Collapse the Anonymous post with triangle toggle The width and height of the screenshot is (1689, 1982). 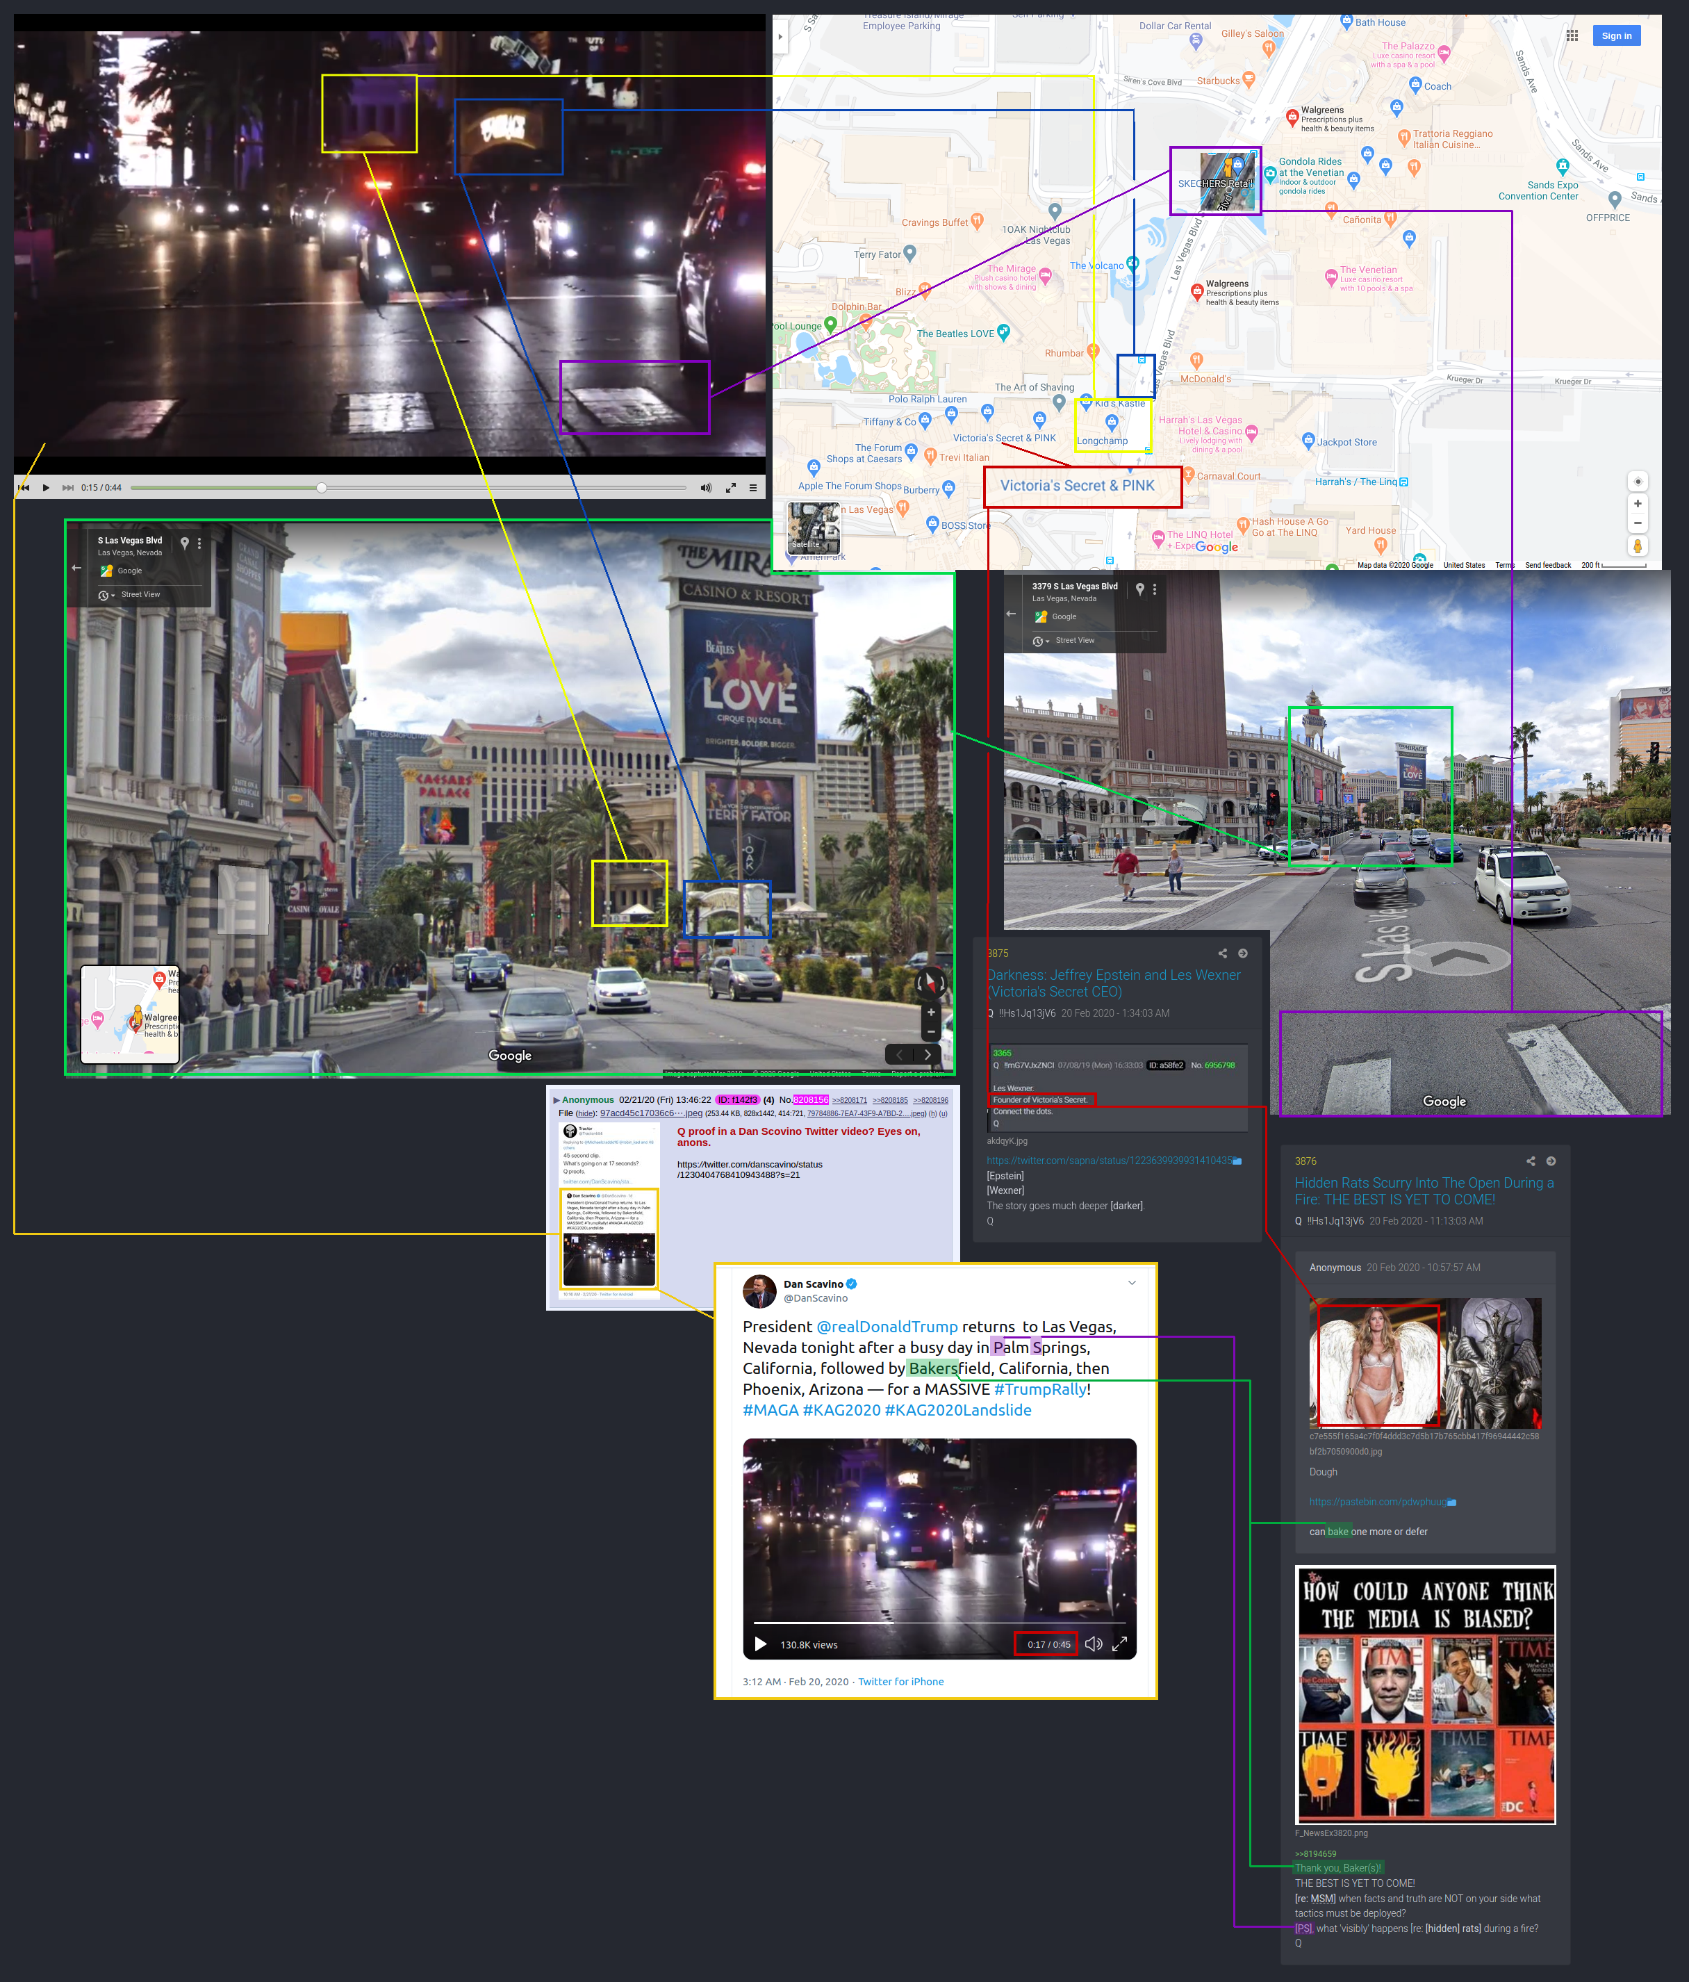(557, 1100)
